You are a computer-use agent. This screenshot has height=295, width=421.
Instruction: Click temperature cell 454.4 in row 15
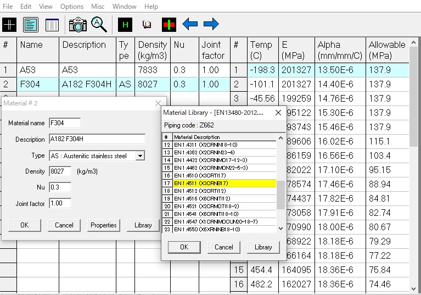coord(263,270)
